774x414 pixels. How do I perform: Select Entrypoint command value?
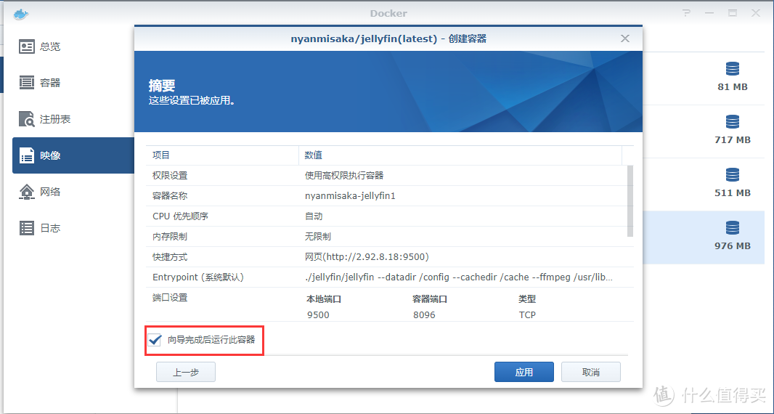459,277
